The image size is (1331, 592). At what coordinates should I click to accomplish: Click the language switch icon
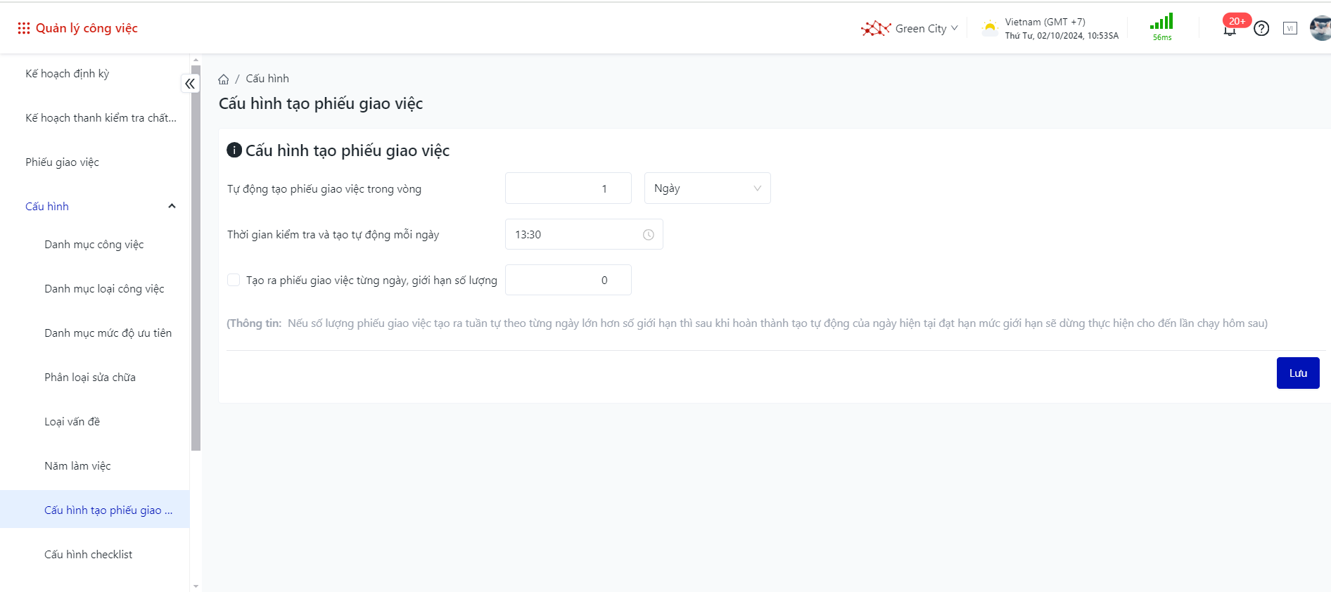pyautogui.click(x=1290, y=28)
